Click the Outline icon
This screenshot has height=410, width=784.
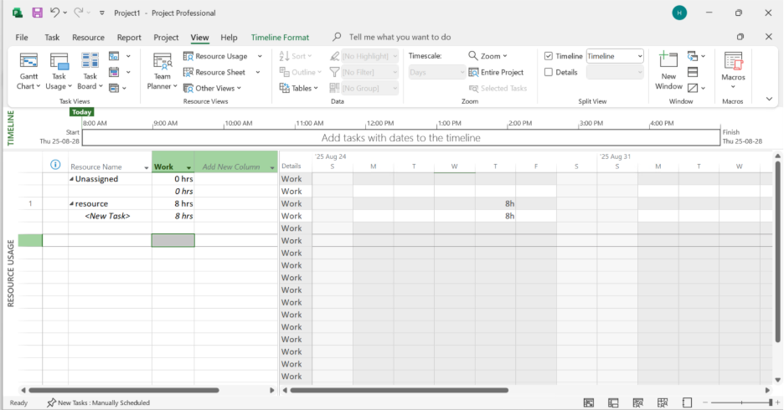tap(285, 72)
